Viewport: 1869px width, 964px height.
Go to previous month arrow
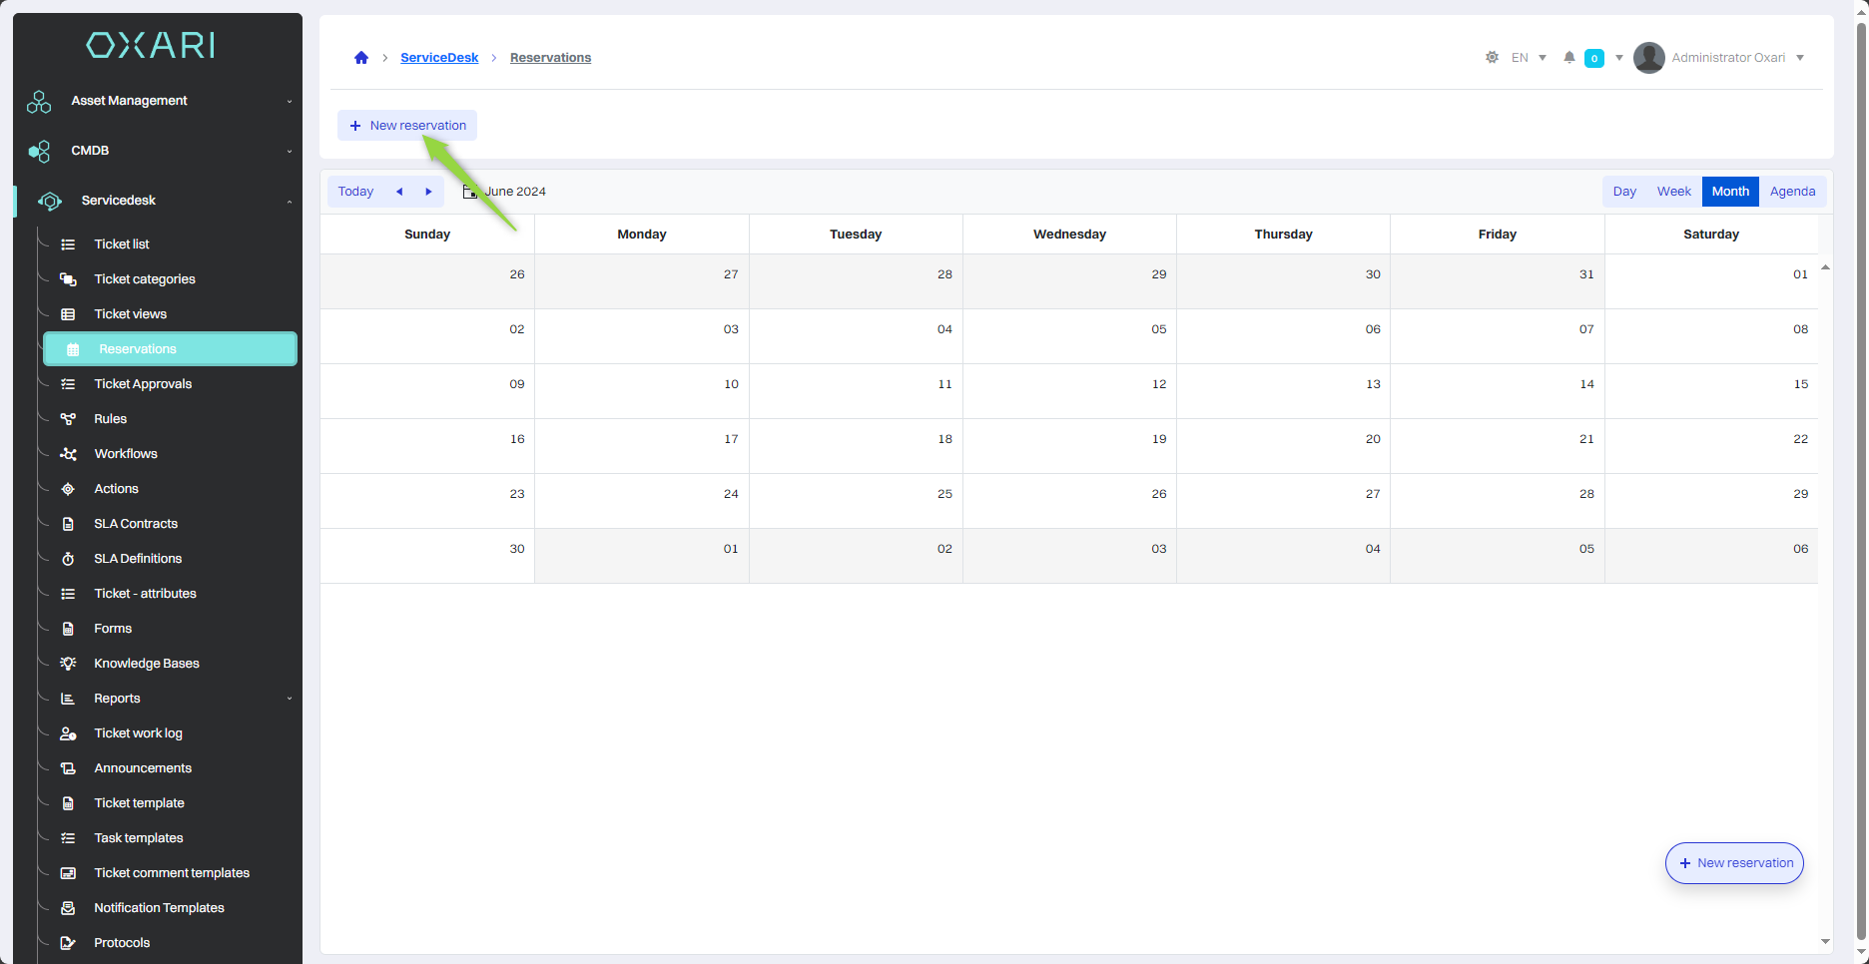[x=399, y=192]
